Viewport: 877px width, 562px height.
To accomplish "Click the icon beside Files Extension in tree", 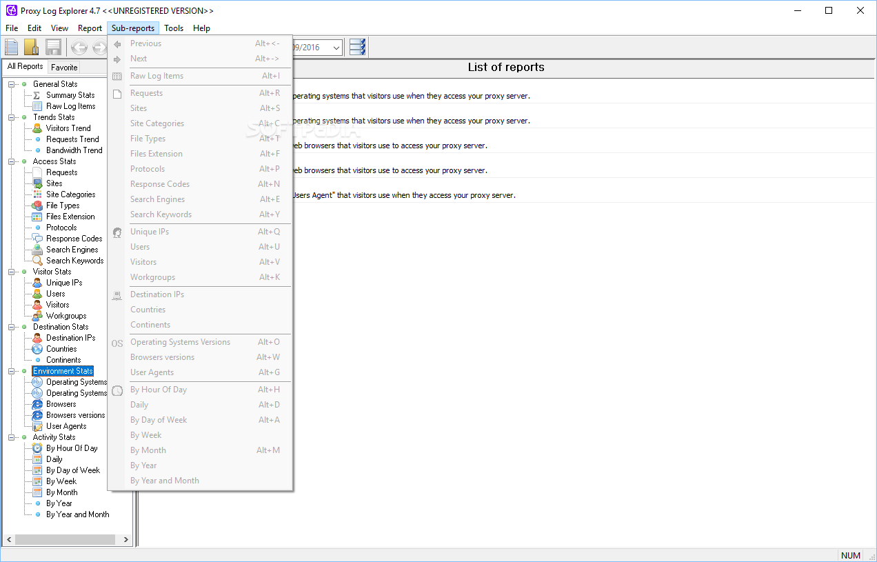I will (x=37, y=217).
